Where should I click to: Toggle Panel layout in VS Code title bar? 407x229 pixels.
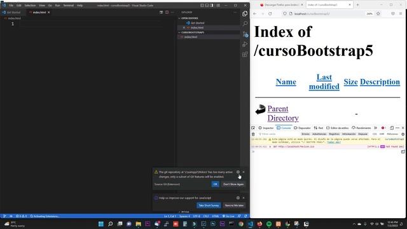(207, 5)
